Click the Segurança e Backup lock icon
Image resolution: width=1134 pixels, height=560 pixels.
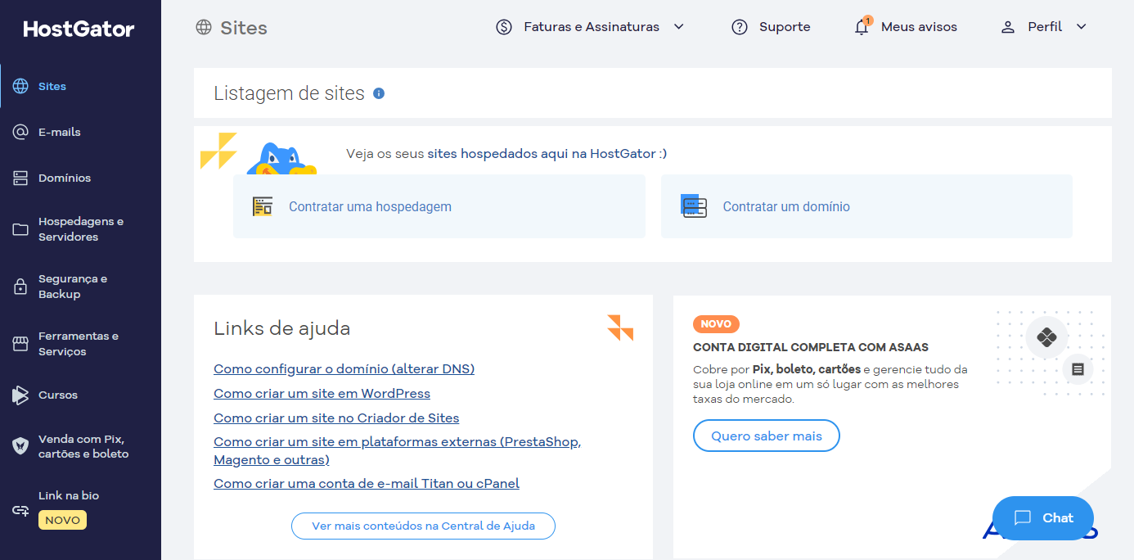(20, 287)
